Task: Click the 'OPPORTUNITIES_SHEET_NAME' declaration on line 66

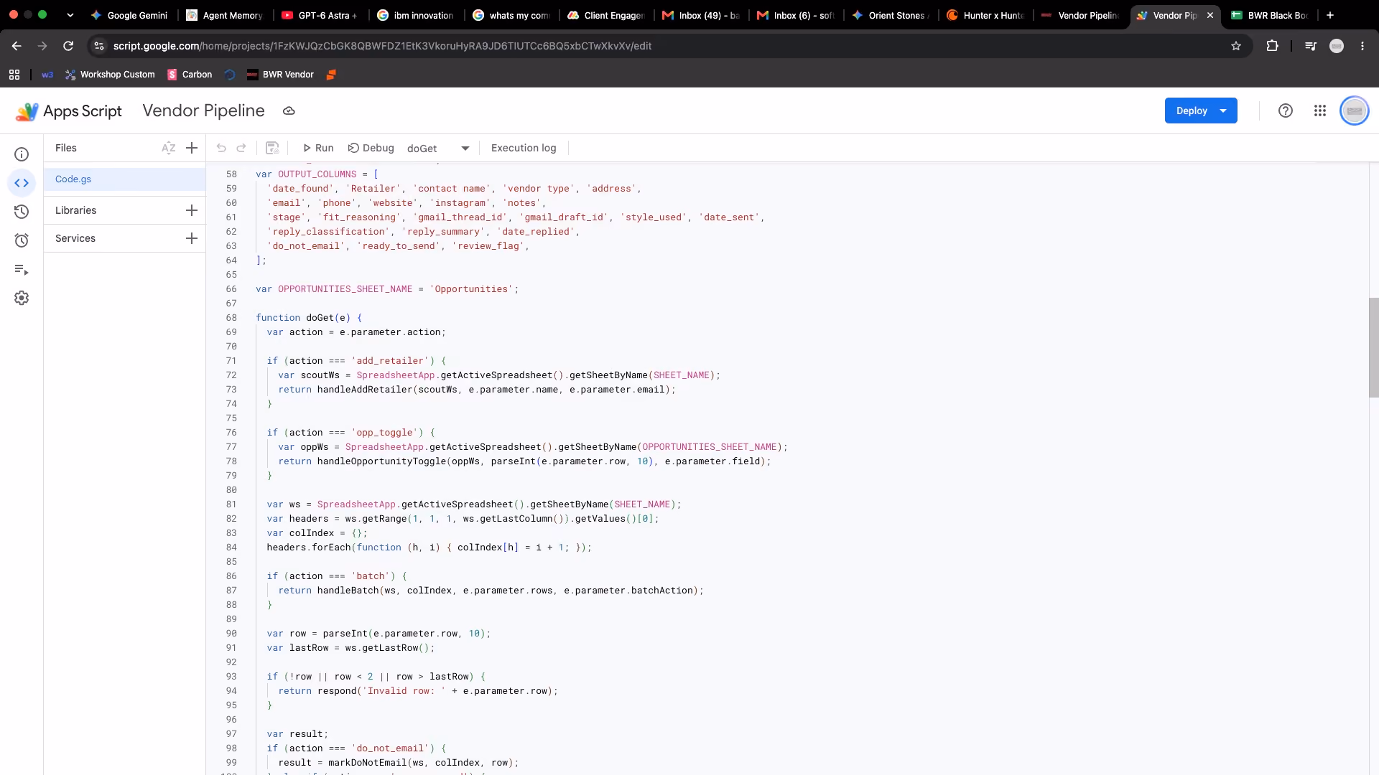Action: (x=387, y=289)
